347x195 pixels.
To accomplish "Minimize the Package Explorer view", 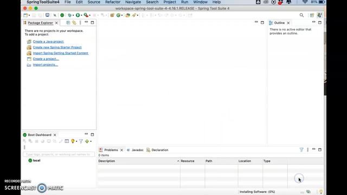I will coord(86,22).
